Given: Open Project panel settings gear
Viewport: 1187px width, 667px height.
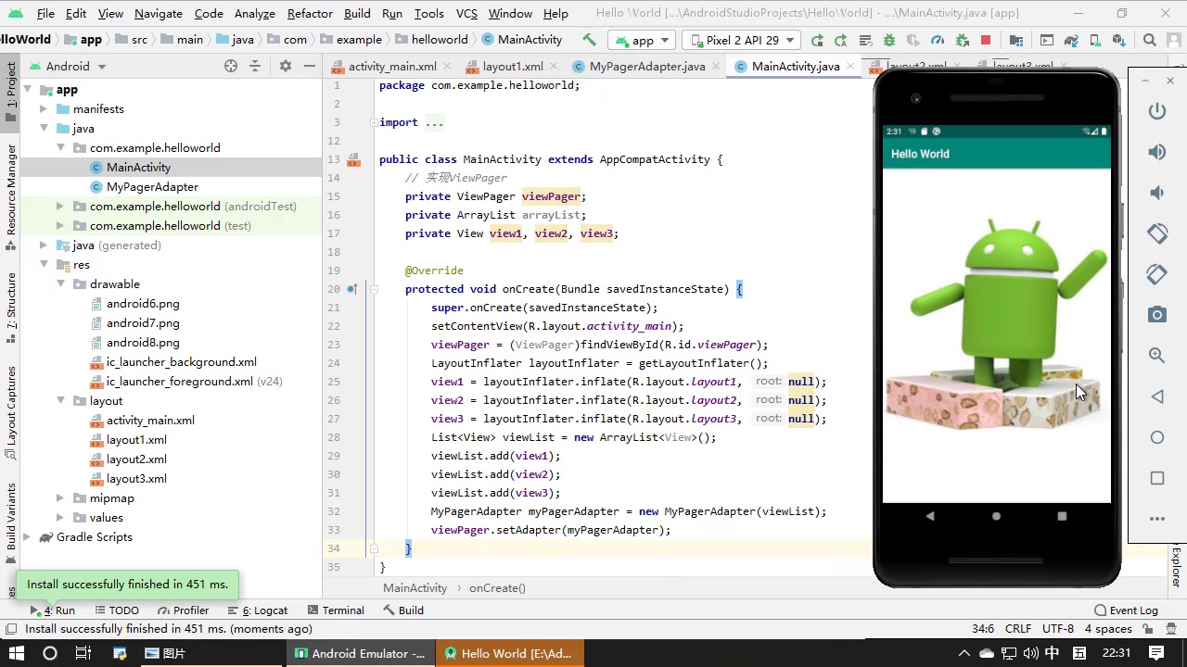Looking at the screenshot, I should (x=285, y=66).
